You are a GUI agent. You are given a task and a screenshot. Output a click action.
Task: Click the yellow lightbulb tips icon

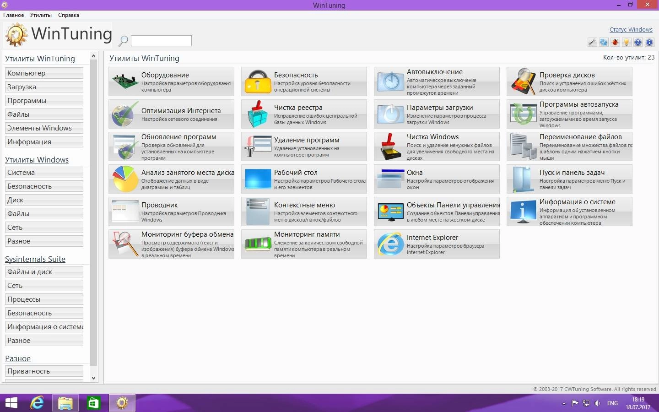click(627, 42)
